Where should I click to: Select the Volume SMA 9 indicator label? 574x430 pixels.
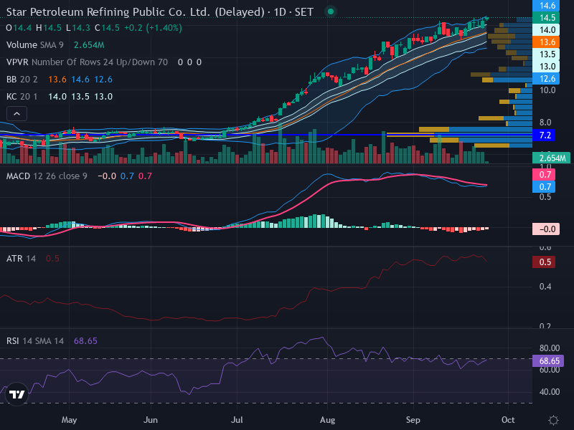click(34, 45)
